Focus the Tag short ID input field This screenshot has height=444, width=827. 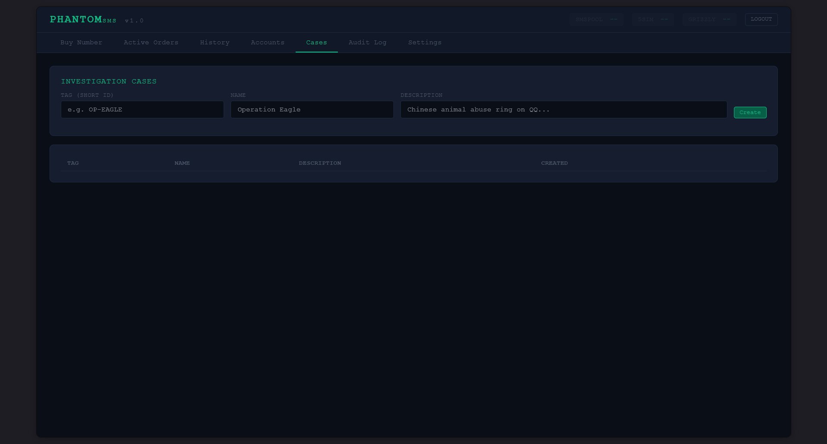click(x=142, y=110)
